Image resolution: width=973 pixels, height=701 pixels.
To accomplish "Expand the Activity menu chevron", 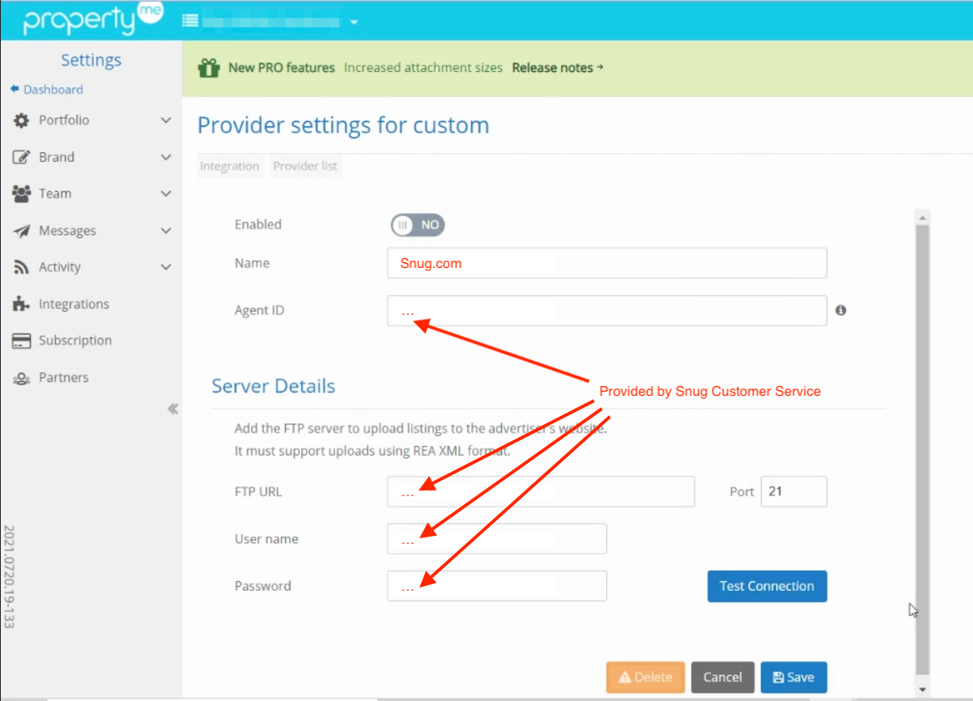I will pyautogui.click(x=166, y=267).
